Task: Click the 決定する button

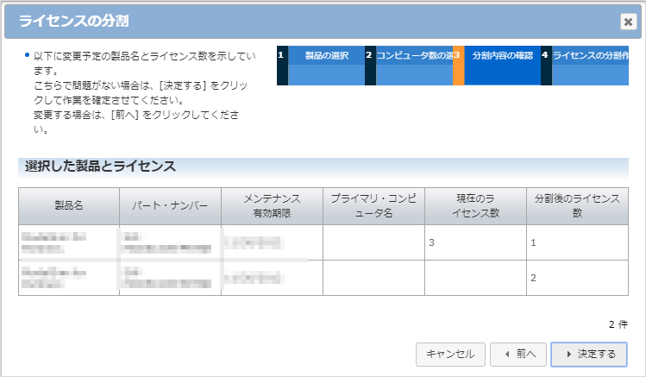Action: click(x=589, y=354)
